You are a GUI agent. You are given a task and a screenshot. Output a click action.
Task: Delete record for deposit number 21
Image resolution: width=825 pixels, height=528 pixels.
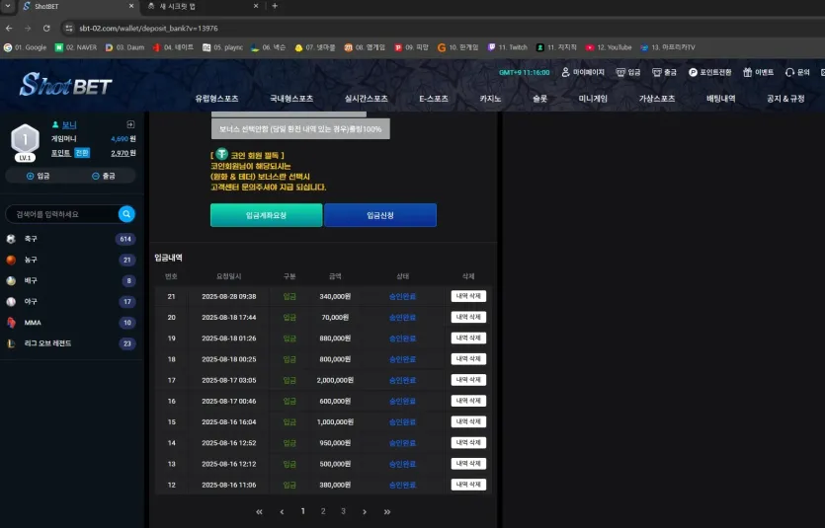pyautogui.click(x=468, y=296)
